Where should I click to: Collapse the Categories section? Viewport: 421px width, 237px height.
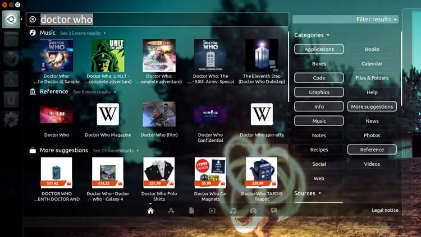click(312, 35)
